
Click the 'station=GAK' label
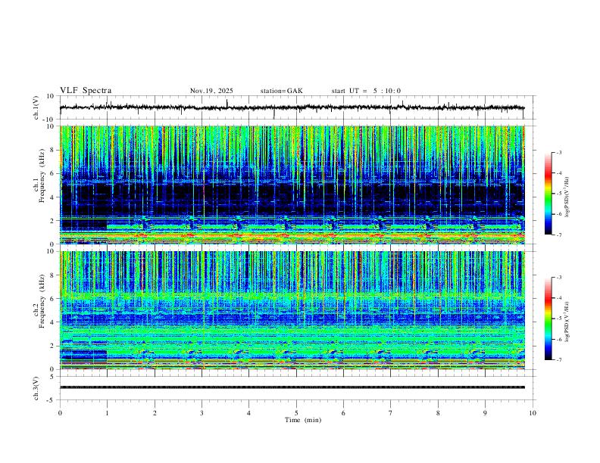[281, 91]
